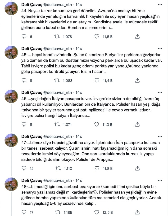The height and width of the screenshot is (216, 168).
Task: Retweet the tweet with 1.078 retweets
Action: click(x=57, y=37)
